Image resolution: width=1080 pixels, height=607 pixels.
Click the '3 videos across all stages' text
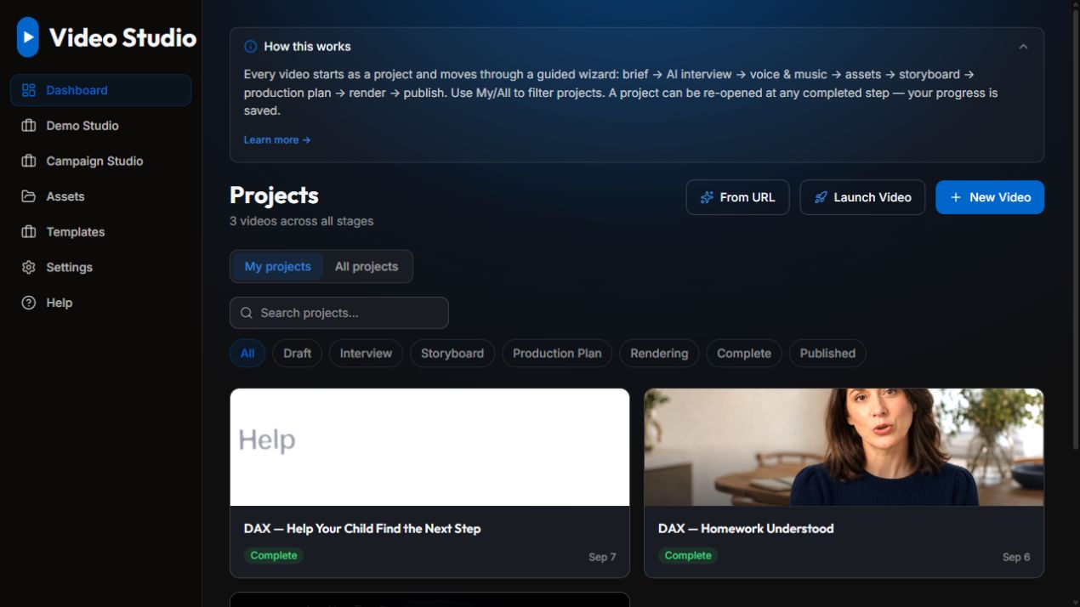[301, 221]
